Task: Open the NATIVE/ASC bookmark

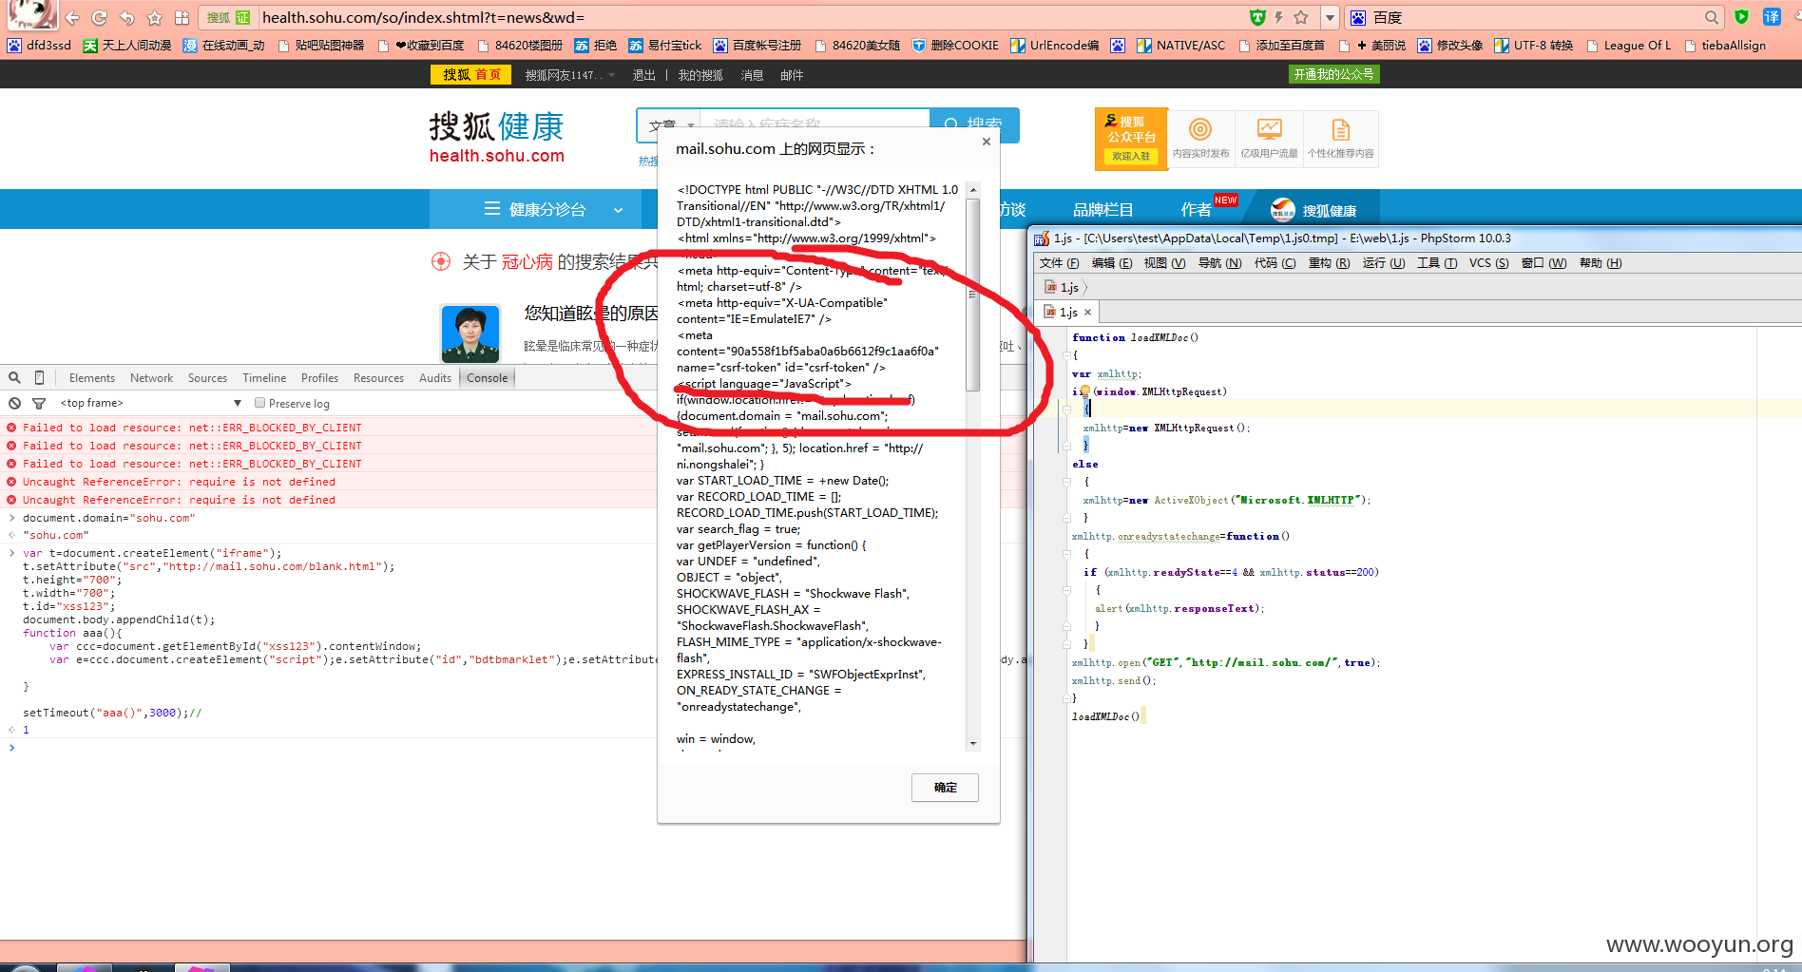Action: click(x=1181, y=45)
